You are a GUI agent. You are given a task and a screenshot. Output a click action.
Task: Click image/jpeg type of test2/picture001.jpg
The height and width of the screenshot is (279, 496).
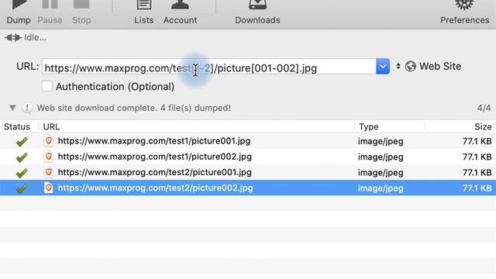pyautogui.click(x=381, y=173)
